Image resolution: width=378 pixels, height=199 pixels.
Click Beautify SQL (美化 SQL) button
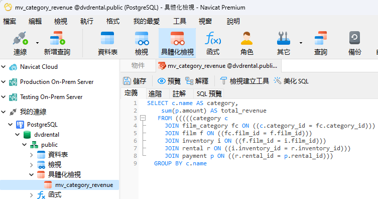[x=291, y=81]
